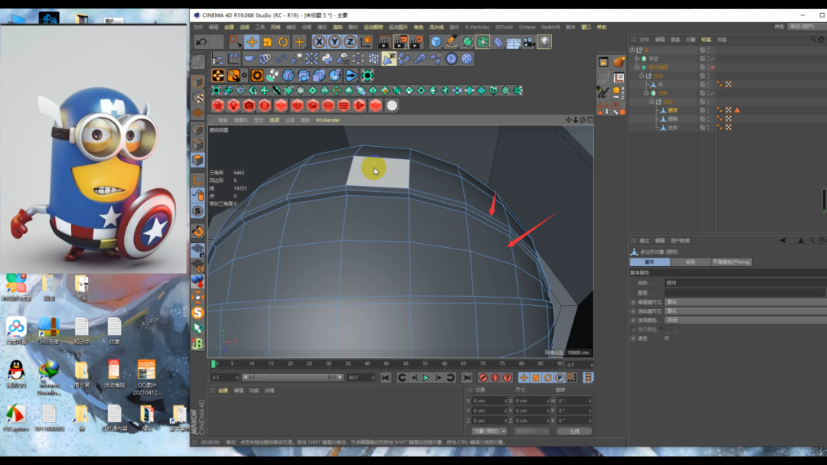
Task: Open the 3DToAll menu
Action: click(504, 27)
